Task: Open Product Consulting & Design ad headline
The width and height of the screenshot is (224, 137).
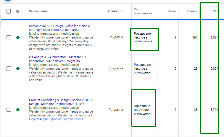Action: 62,102
